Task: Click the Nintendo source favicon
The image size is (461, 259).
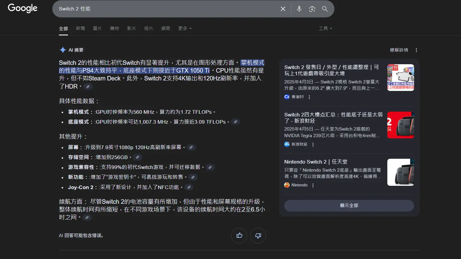Action: tap(287, 185)
